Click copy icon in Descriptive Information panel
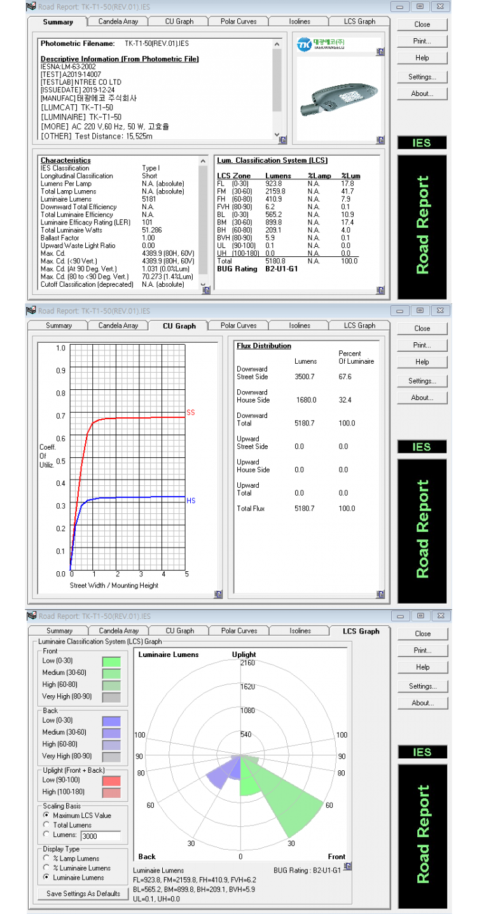 point(282,140)
